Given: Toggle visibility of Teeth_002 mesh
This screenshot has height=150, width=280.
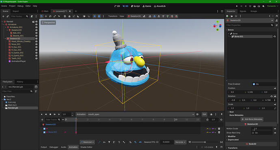Looking at the screenshot, I should 36,59.
